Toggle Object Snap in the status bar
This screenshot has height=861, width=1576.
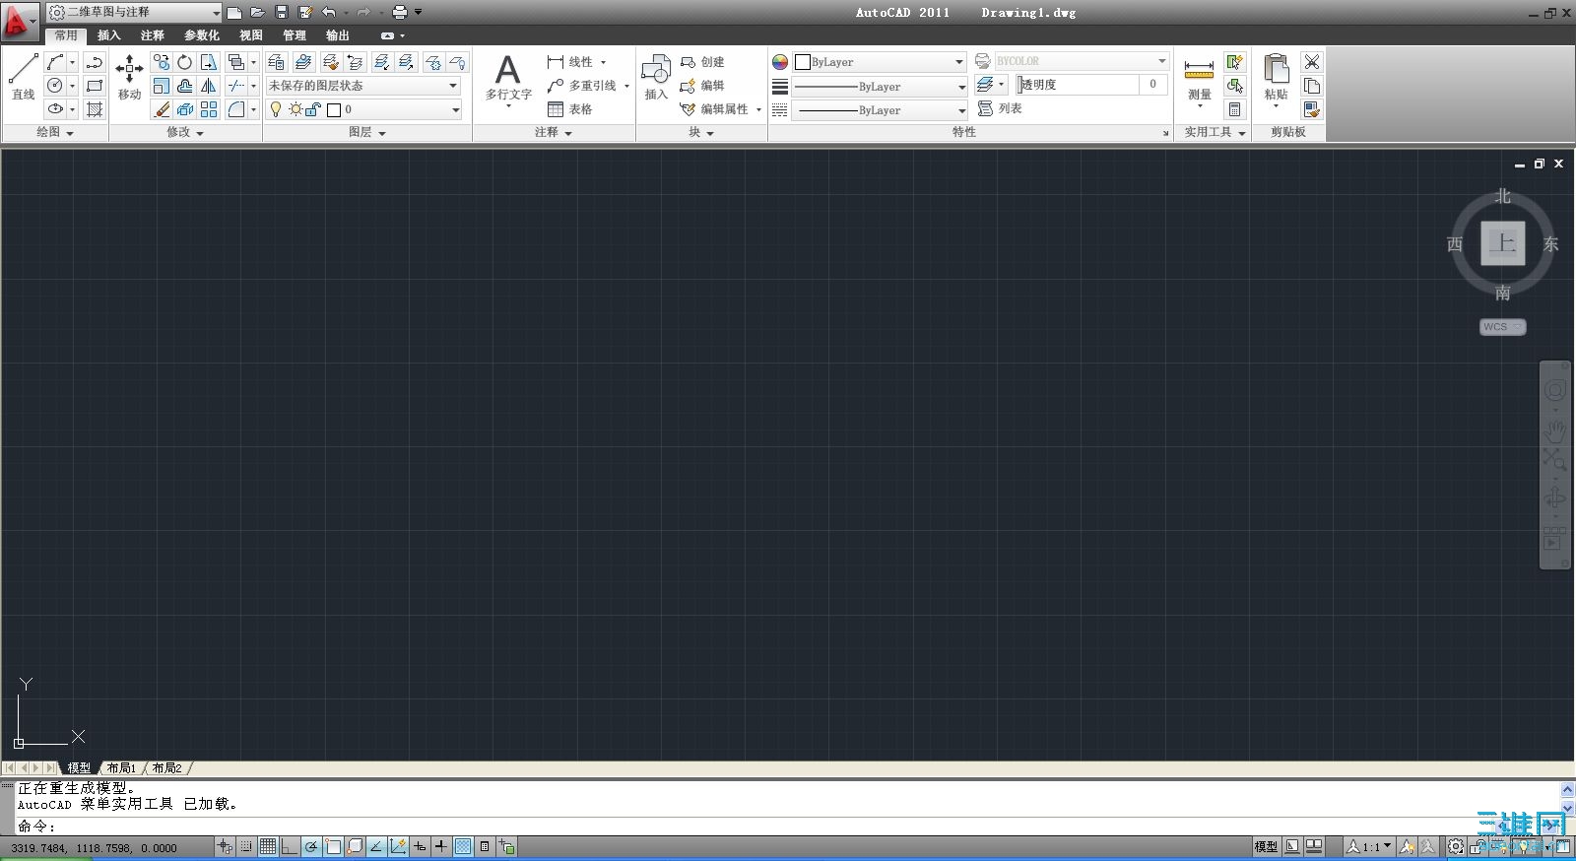click(x=333, y=846)
